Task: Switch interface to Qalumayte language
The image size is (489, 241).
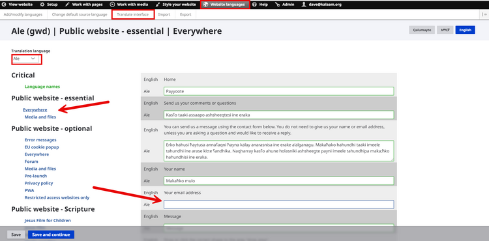Action: 422,30
